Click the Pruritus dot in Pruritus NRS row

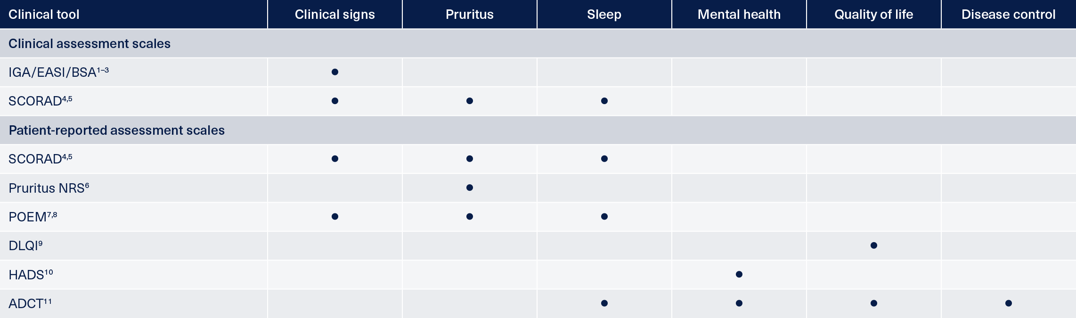470,188
